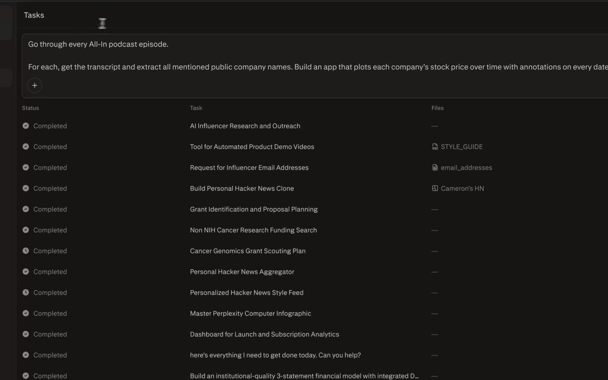Click status checkmark for AI Influencer Research task
Screen dimensions: 608x380
[x=26, y=126]
